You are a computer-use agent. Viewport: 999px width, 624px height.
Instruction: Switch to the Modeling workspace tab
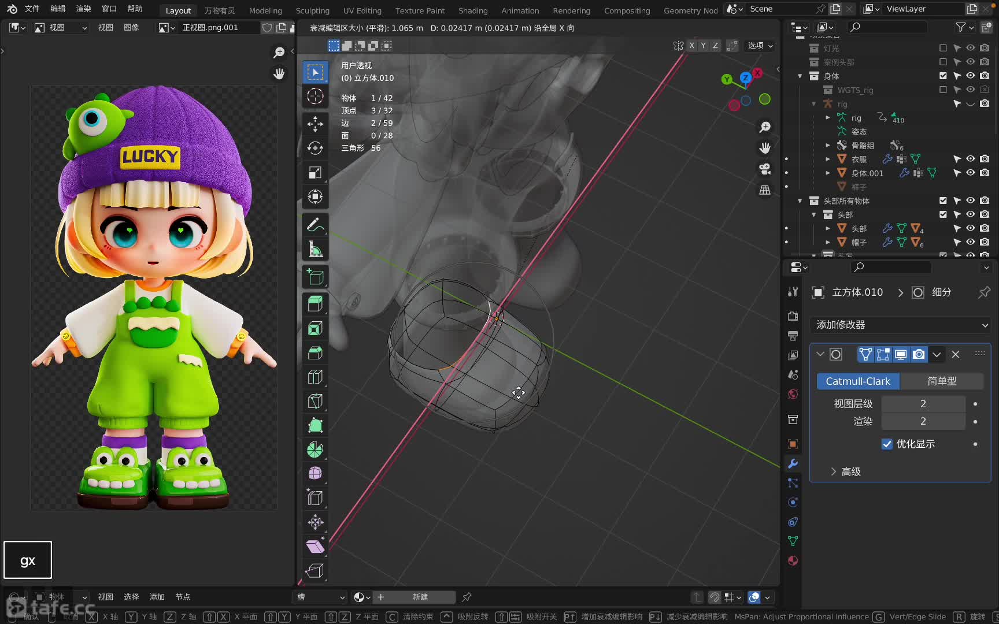click(x=265, y=10)
